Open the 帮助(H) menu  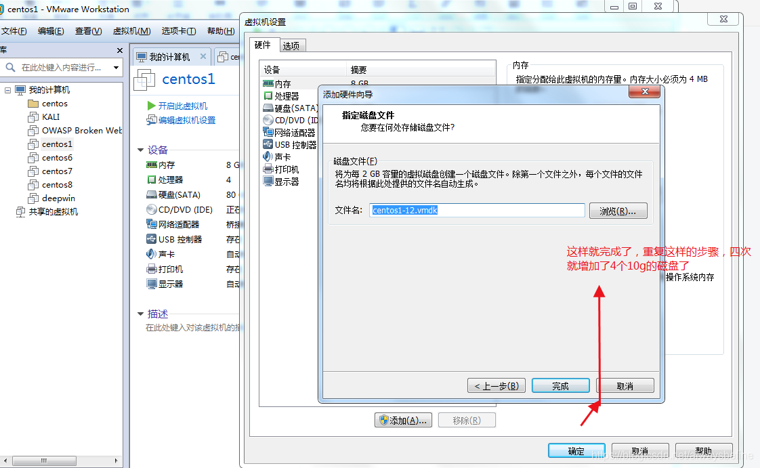221,31
